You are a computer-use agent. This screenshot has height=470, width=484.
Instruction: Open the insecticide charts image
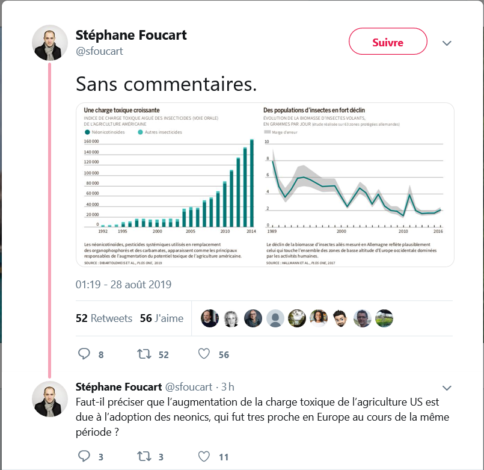(x=265, y=185)
